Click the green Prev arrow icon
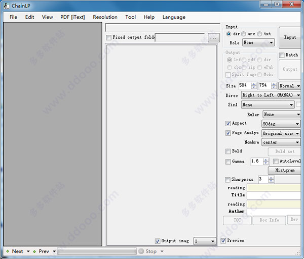304x259 pixels. (34, 251)
